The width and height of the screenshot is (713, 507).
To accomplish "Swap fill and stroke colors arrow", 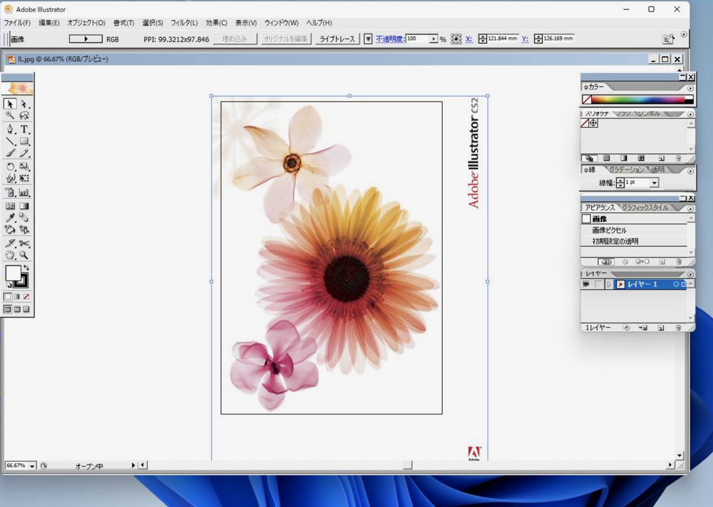I will pyautogui.click(x=26, y=268).
